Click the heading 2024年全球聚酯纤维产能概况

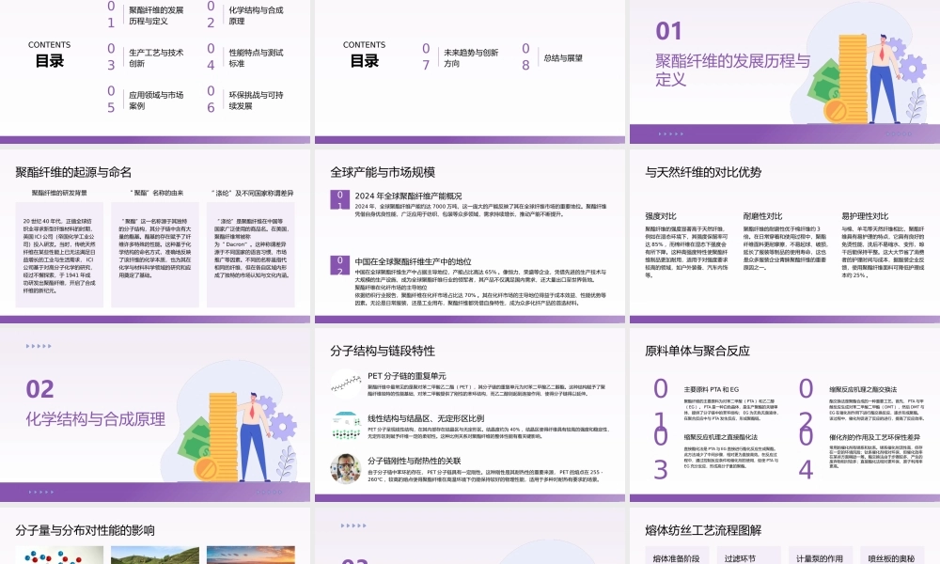pos(408,196)
